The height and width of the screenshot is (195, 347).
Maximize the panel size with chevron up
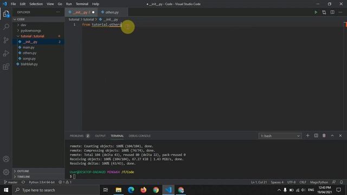(x=332, y=135)
